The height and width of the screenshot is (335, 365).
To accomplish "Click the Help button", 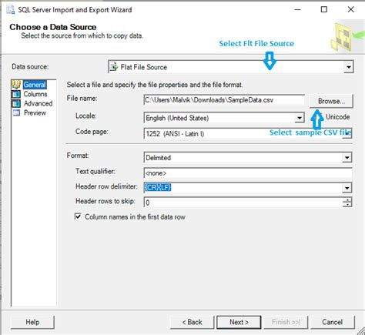I will point(32,322).
